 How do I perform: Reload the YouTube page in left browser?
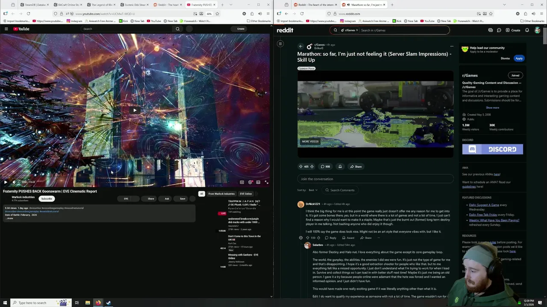click(28, 14)
